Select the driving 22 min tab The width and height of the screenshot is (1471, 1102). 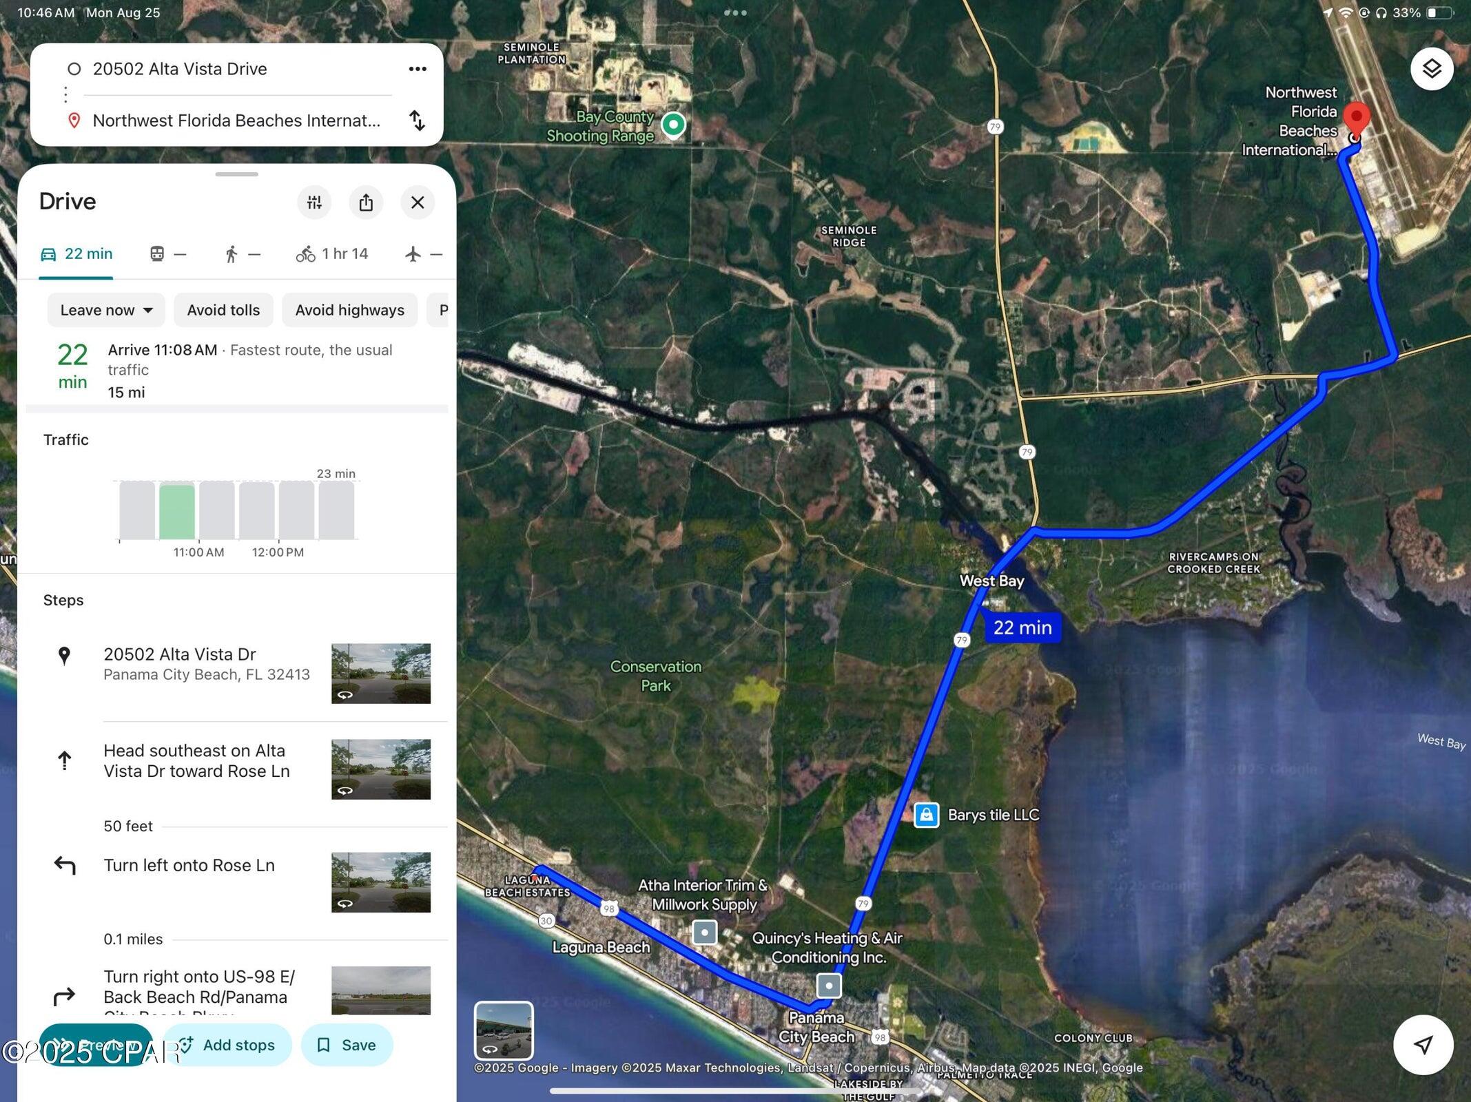pos(76,254)
